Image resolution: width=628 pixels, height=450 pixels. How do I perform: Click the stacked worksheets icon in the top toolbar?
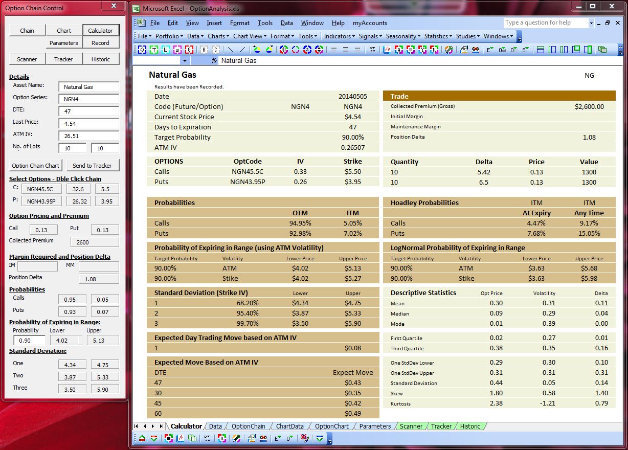(602, 50)
